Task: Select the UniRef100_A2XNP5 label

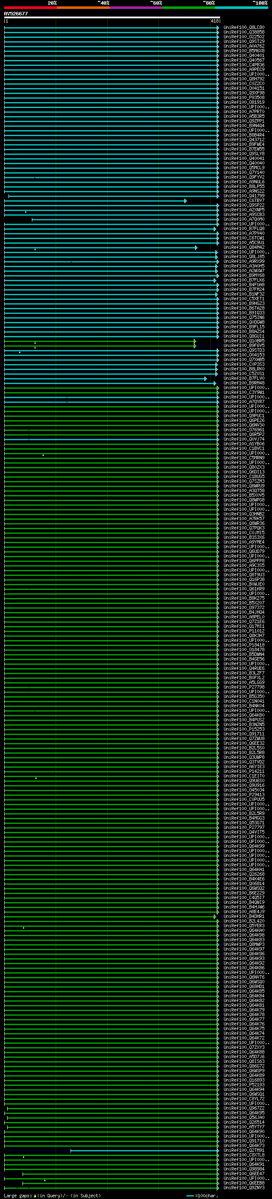Action: click(244, 210)
